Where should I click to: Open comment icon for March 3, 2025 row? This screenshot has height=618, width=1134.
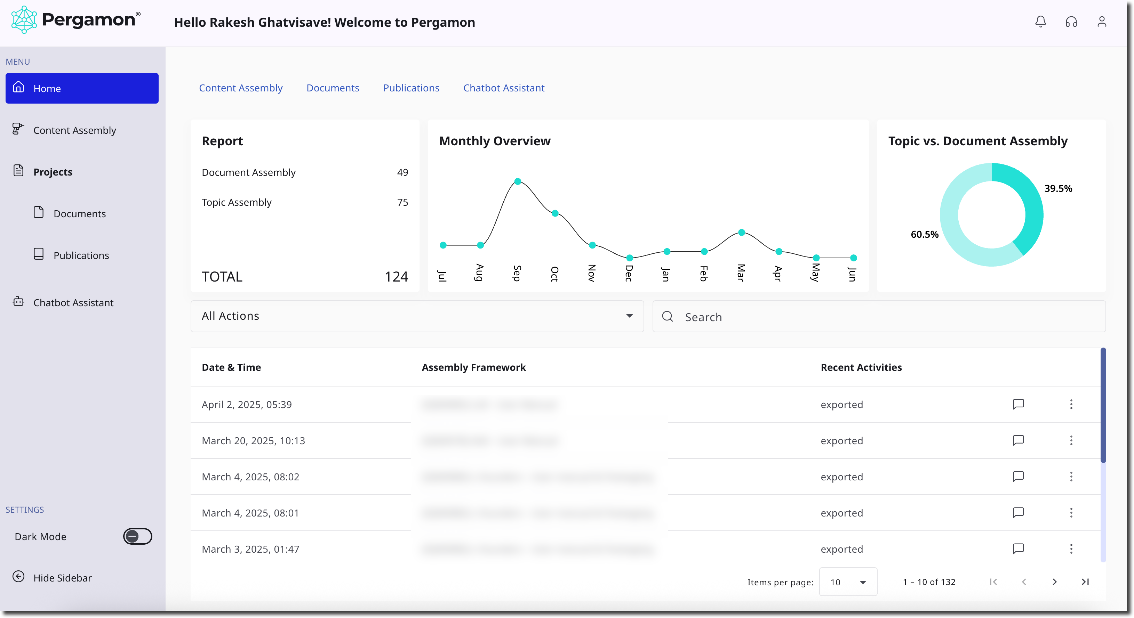click(1018, 548)
